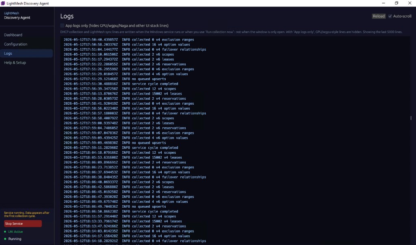Select log line at 18:06:50 service cycle completed
Viewport: 416px width, 245px height.
pos(121,211)
